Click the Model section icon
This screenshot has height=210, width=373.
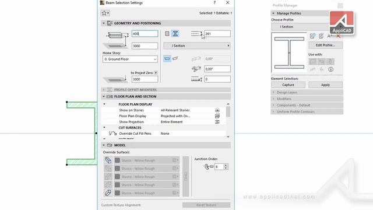click(110, 145)
